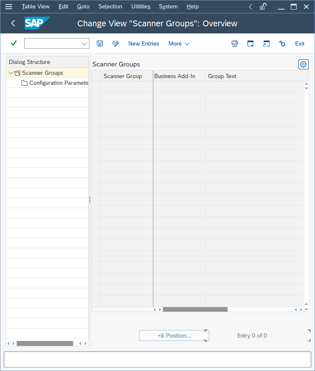Open the Utilities menu
Viewport: 315px width, 371px height.
click(140, 7)
